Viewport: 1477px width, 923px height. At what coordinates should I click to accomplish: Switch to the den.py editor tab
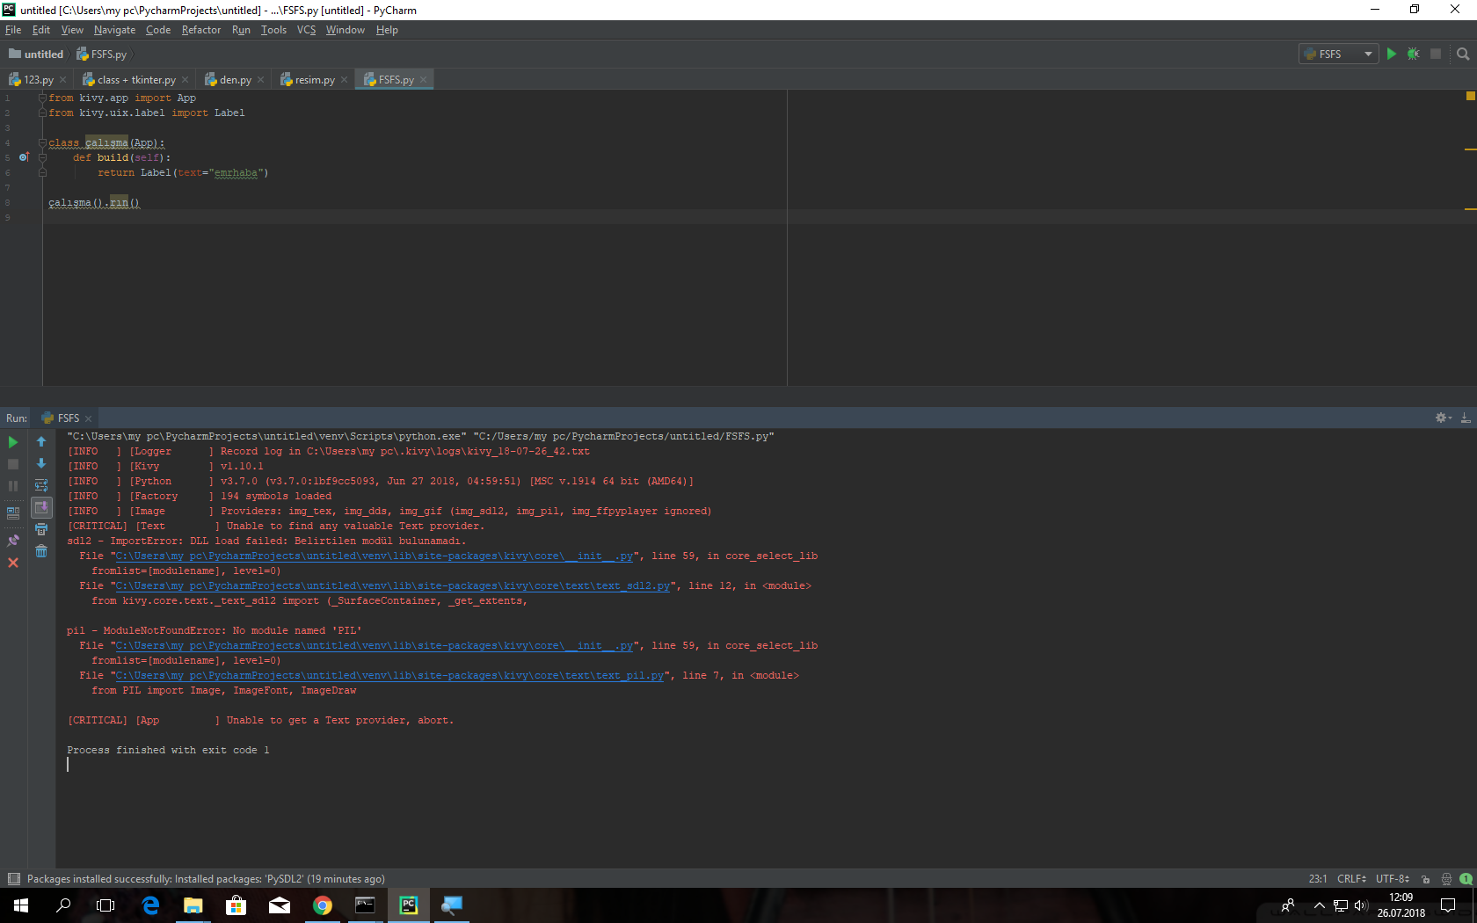click(x=235, y=80)
